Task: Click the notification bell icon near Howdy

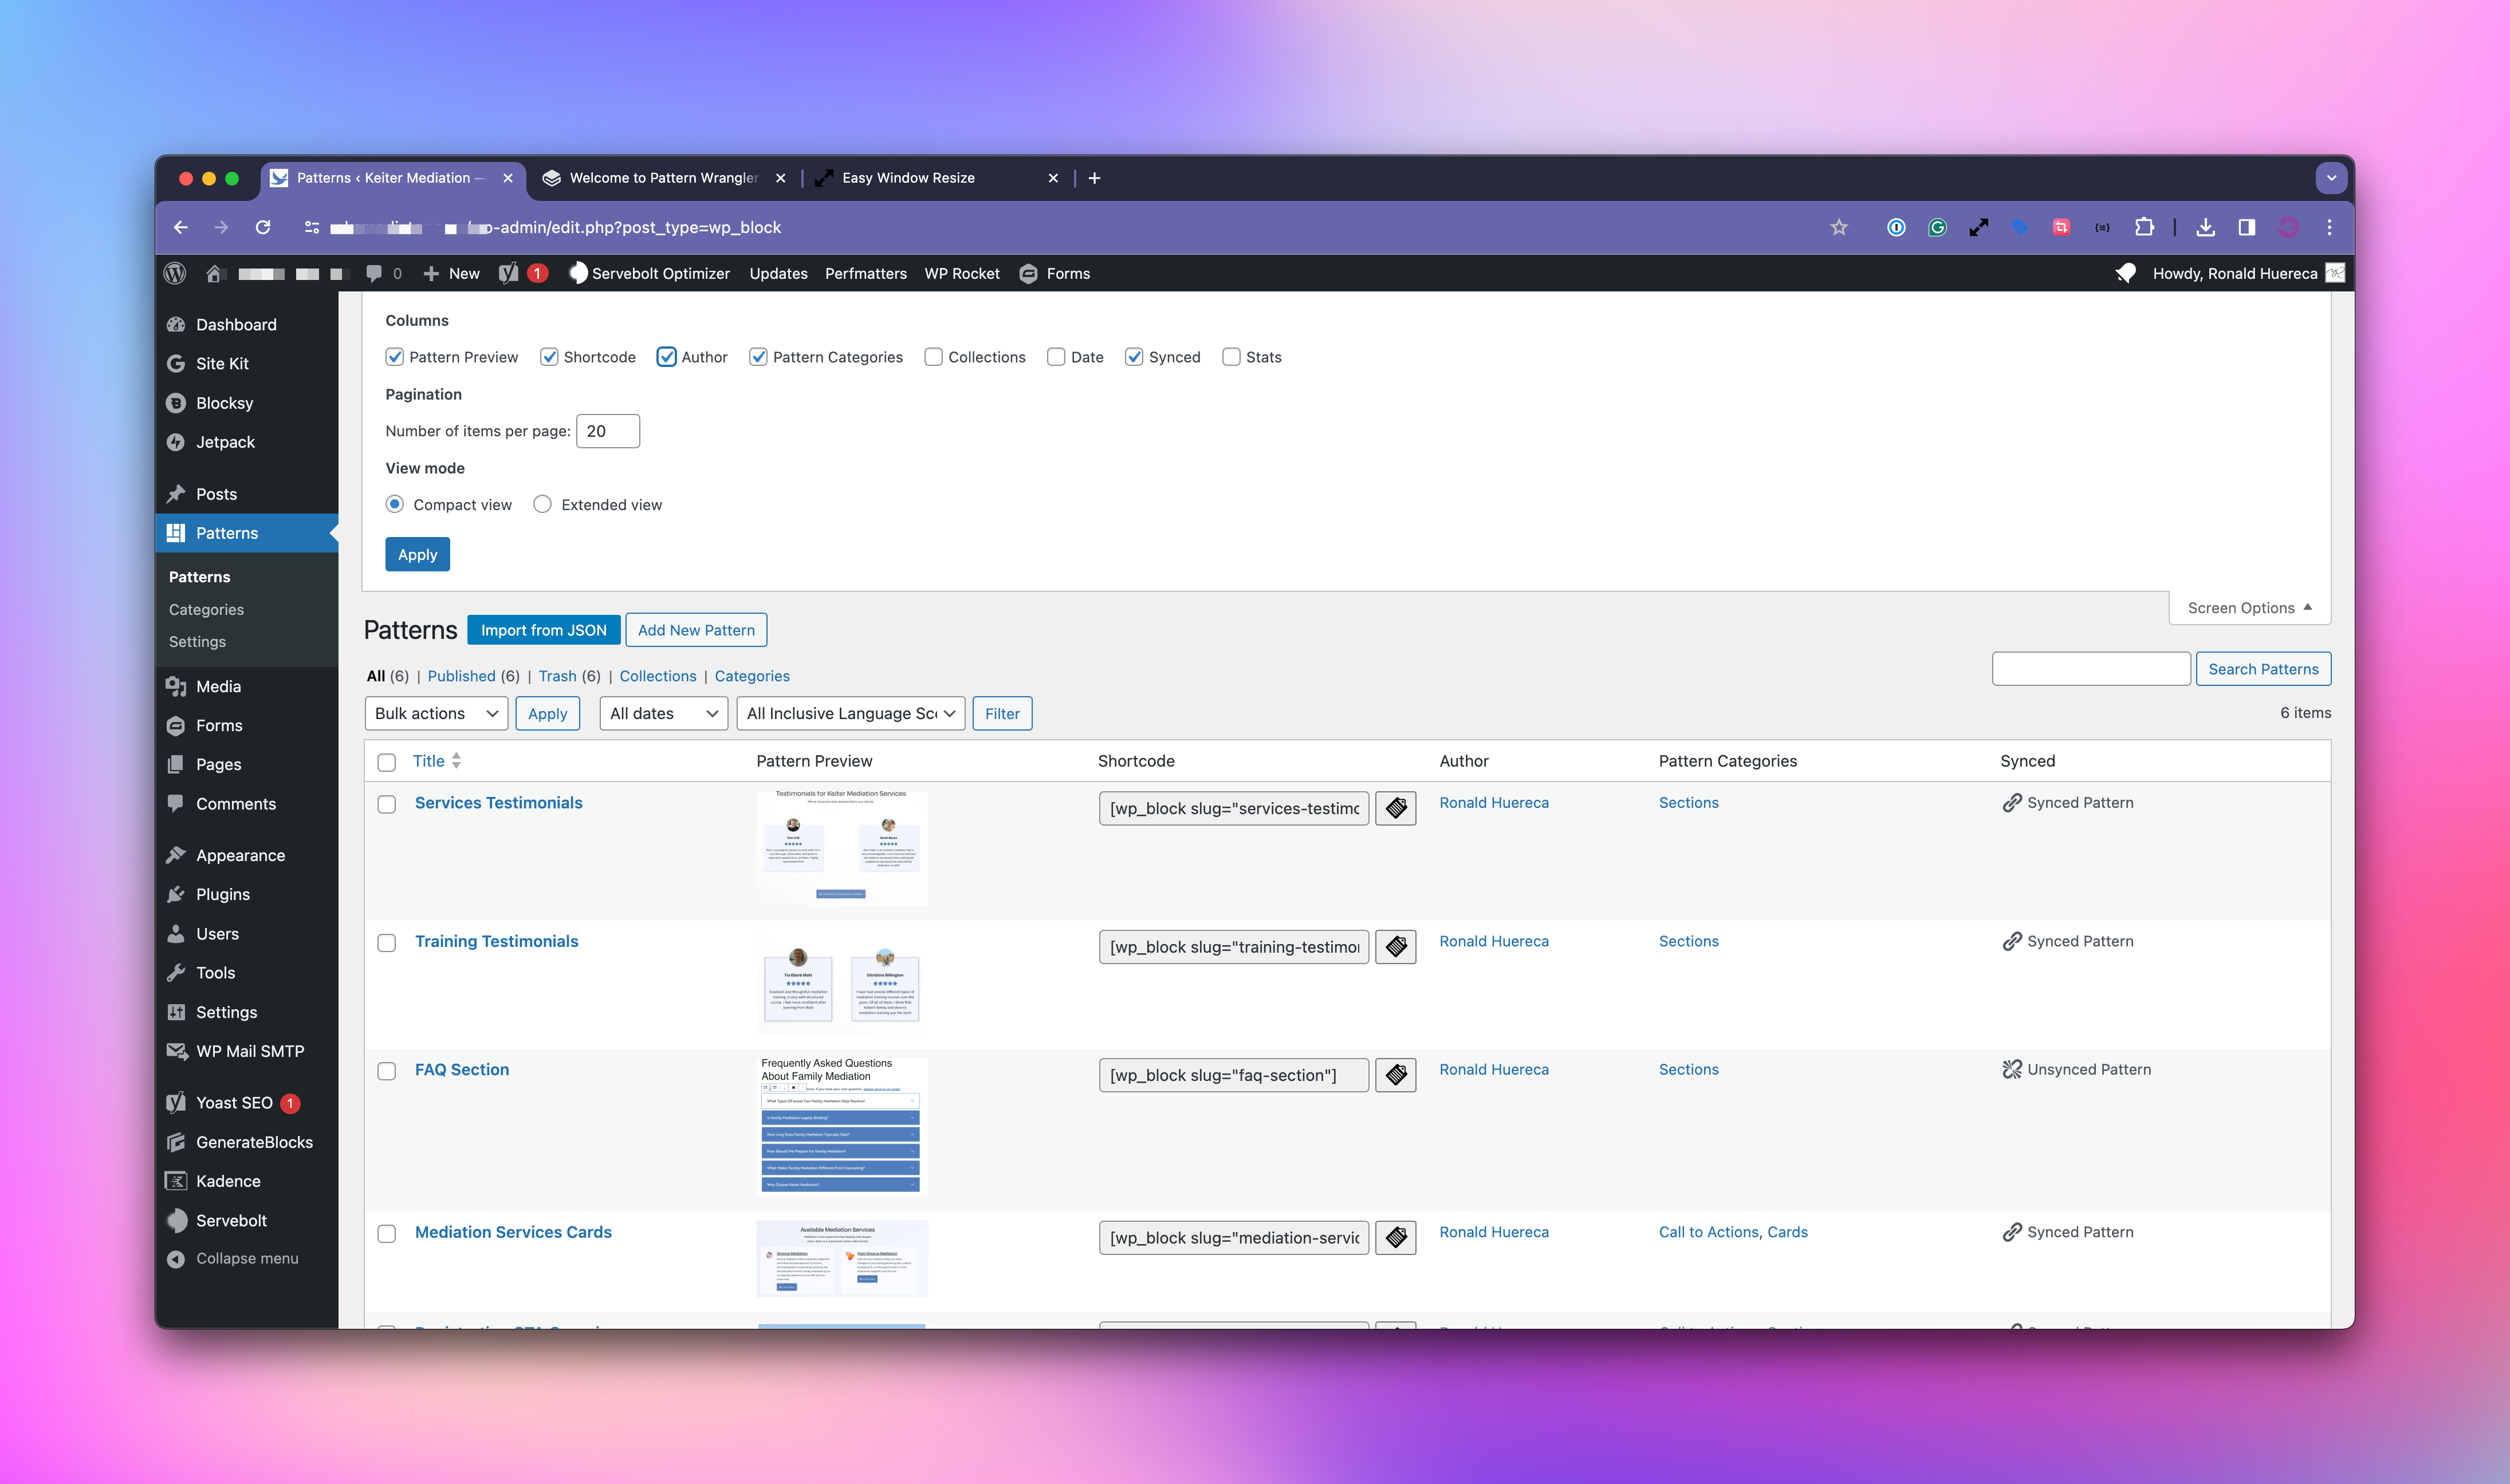Action: pos(2126,273)
